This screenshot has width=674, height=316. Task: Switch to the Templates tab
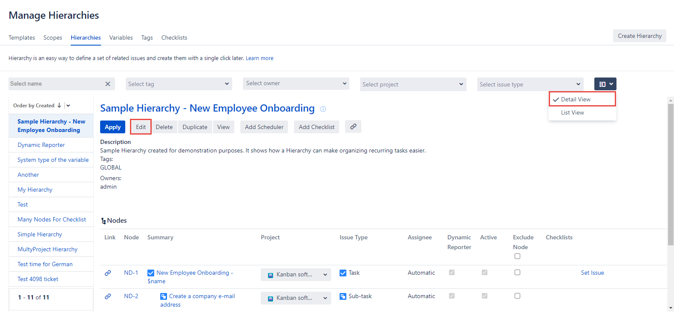coord(22,37)
